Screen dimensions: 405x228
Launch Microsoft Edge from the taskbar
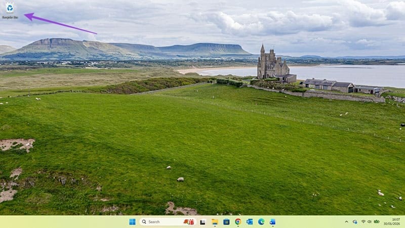(x=261, y=222)
